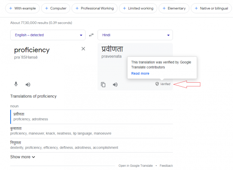Select the प्रवीणता translation row in list
233x170 pixels.
(x=91, y=117)
